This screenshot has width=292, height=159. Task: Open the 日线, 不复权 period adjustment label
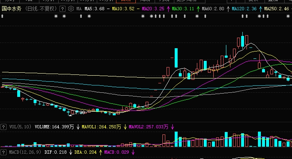pyautogui.click(x=41, y=9)
